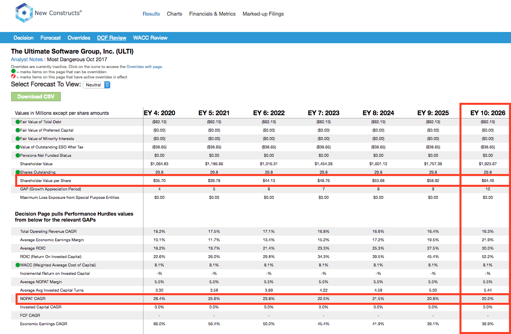
Task: Click the FCF CAGR row label
Action: coord(29,315)
